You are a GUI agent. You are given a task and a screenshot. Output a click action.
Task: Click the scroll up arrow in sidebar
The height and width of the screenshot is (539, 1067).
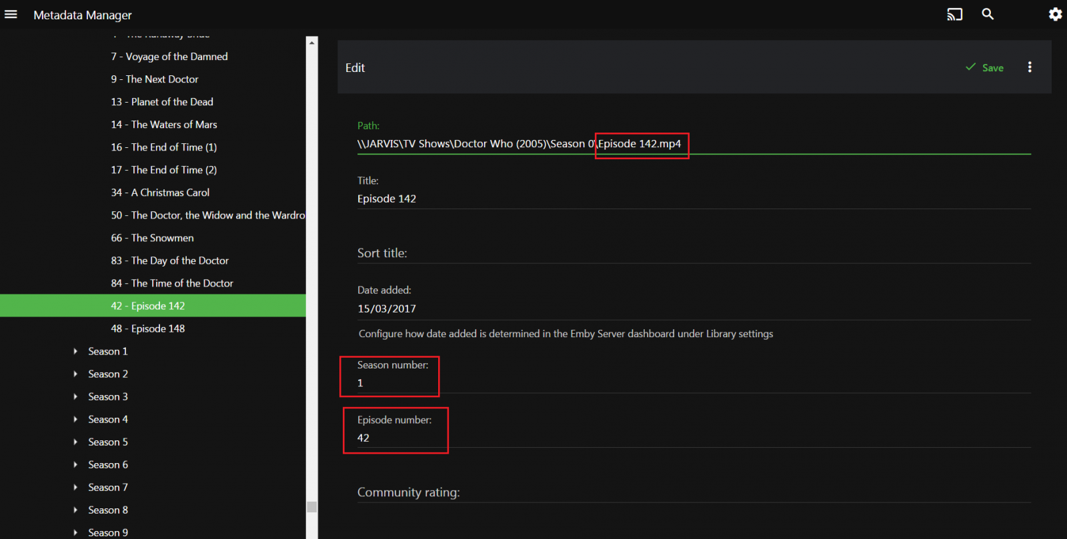click(x=311, y=42)
